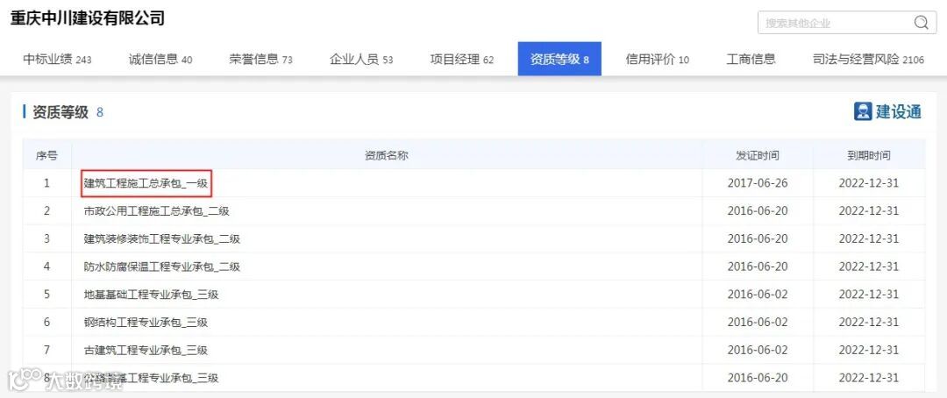Click issue date of 市政公用工程施工总承包 row

tap(758, 210)
